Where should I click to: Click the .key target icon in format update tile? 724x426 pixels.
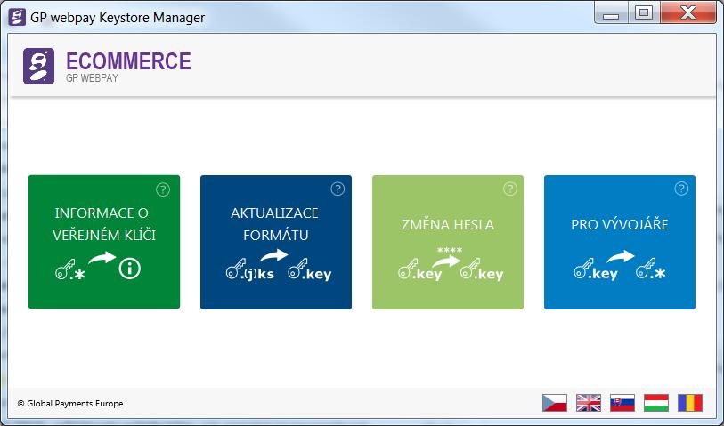pyautogui.click(x=310, y=269)
